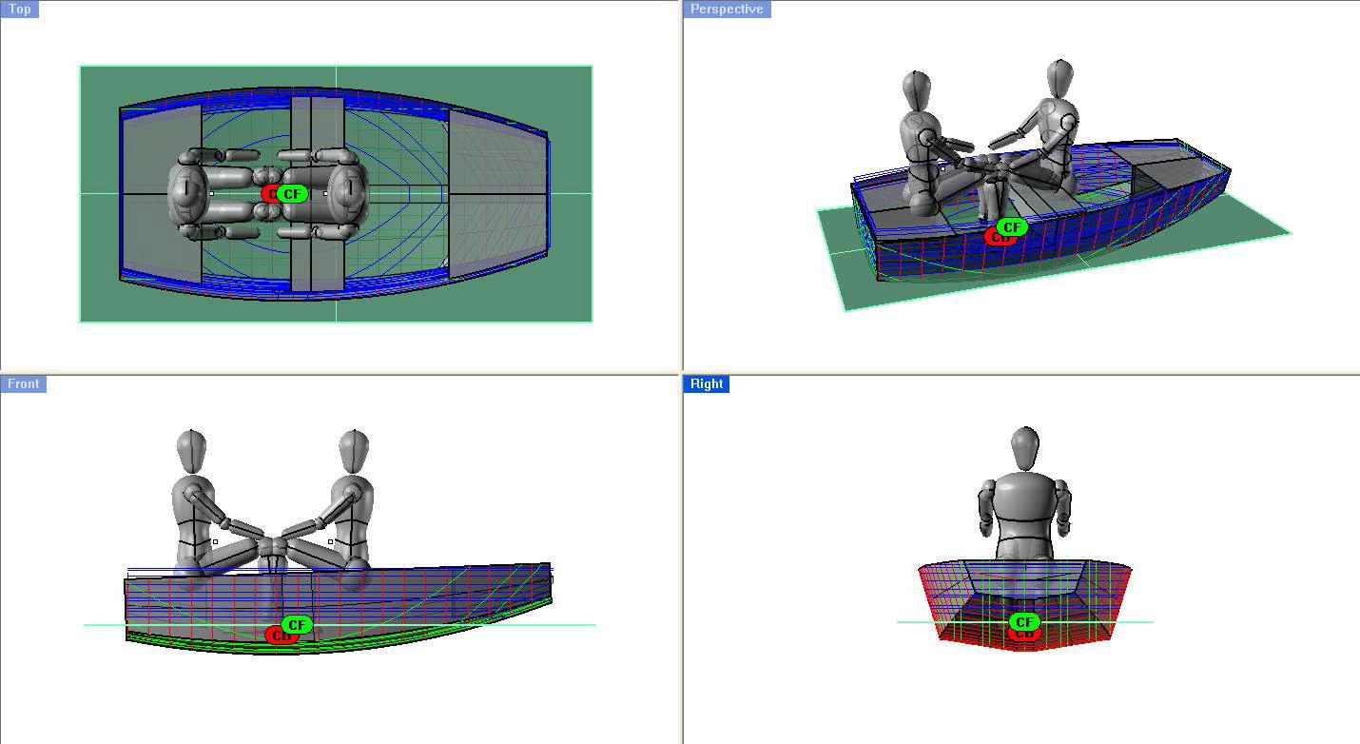The image size is (1360, 744).
Task: Click the green CF marker in Right view
Action: coord(1023,622)
